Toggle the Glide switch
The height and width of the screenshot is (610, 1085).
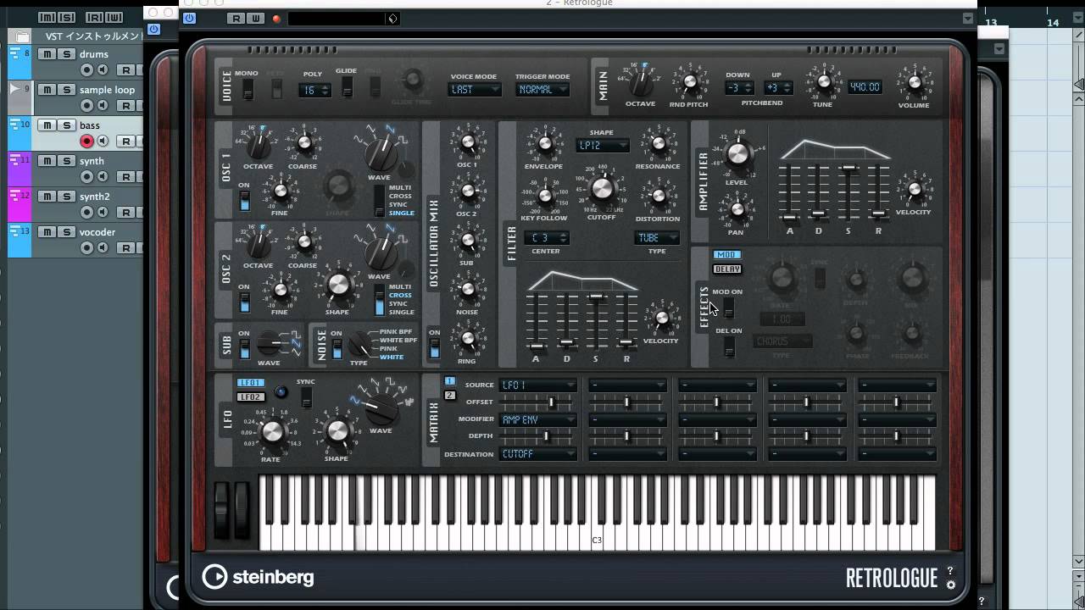click(x=347, y=86)
